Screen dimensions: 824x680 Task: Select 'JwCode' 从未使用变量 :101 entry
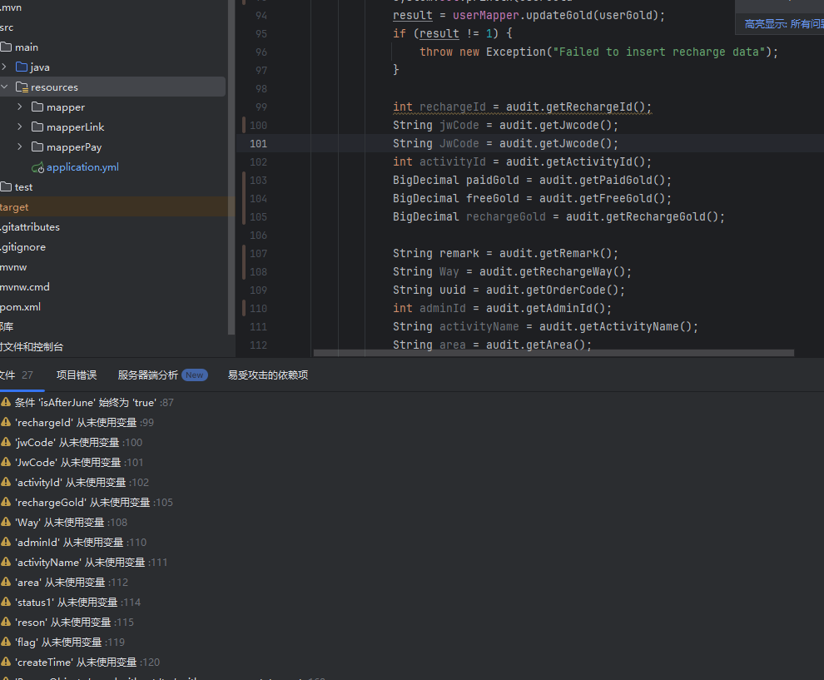click(x=79, y=463)
